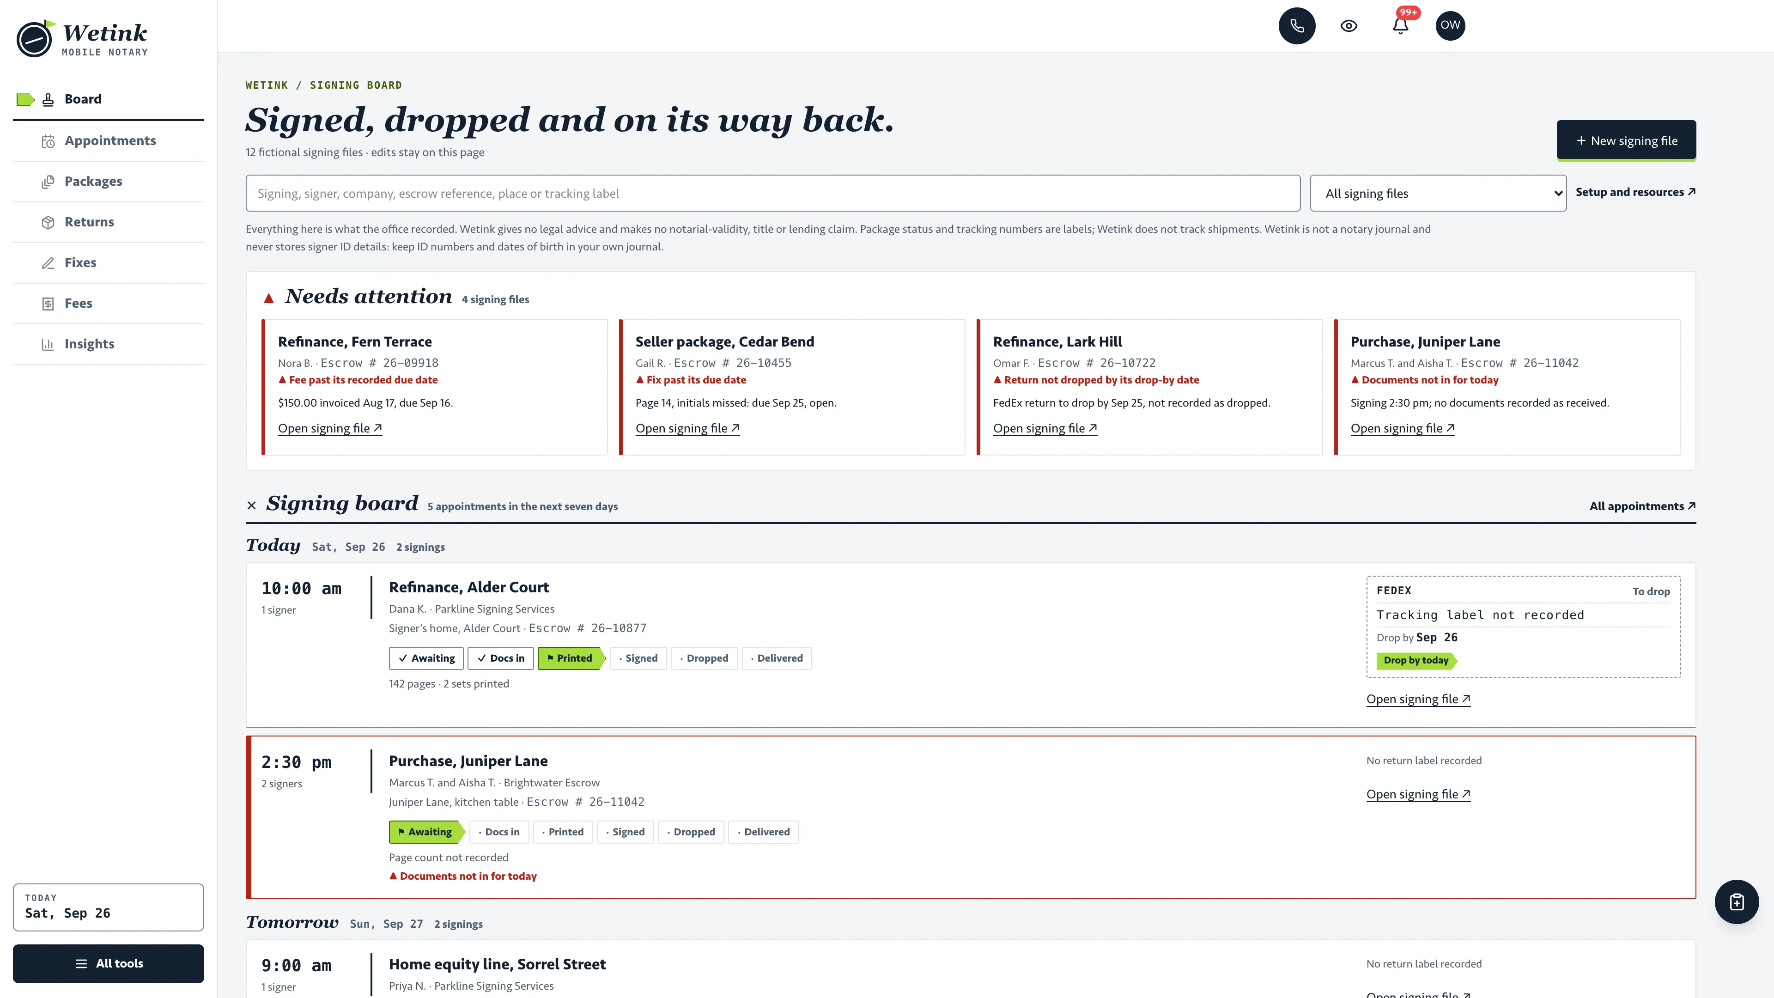1774x998 pixels.
Task: Open Packages in the sidebar
Action: (x=108, y=181)
